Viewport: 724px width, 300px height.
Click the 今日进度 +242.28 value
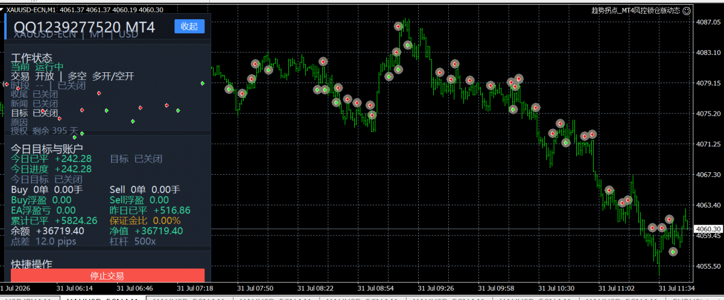[51, 169]
